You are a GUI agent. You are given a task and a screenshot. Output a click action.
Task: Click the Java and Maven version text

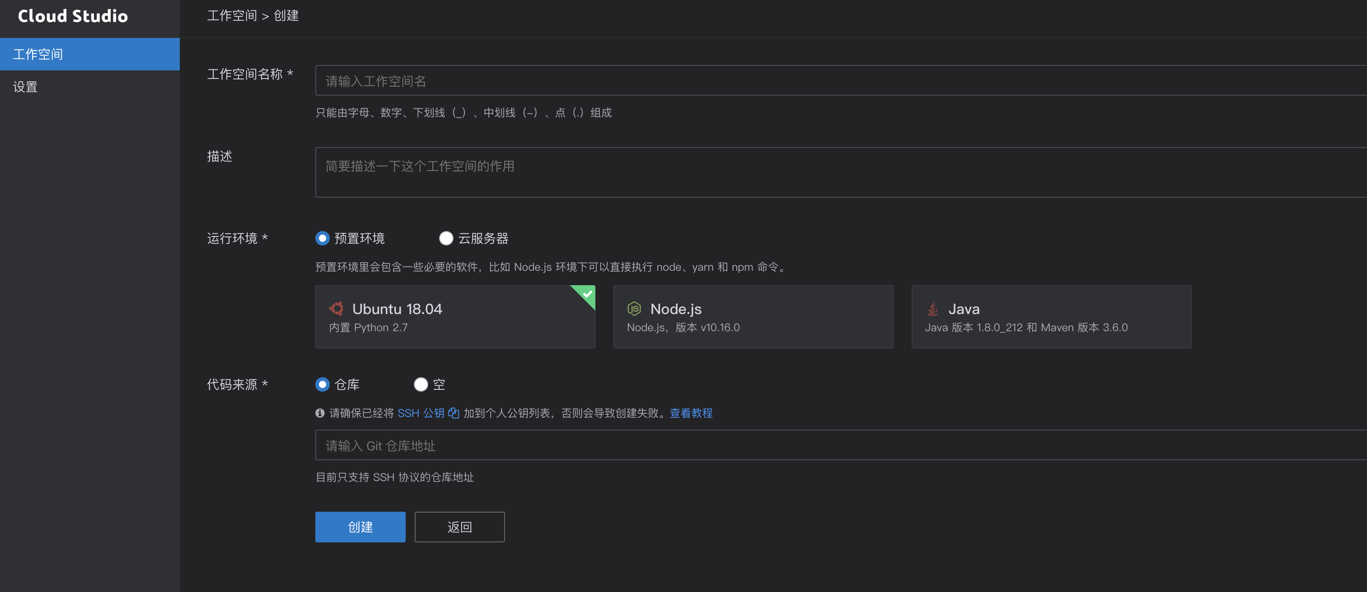pos(1026,327)
